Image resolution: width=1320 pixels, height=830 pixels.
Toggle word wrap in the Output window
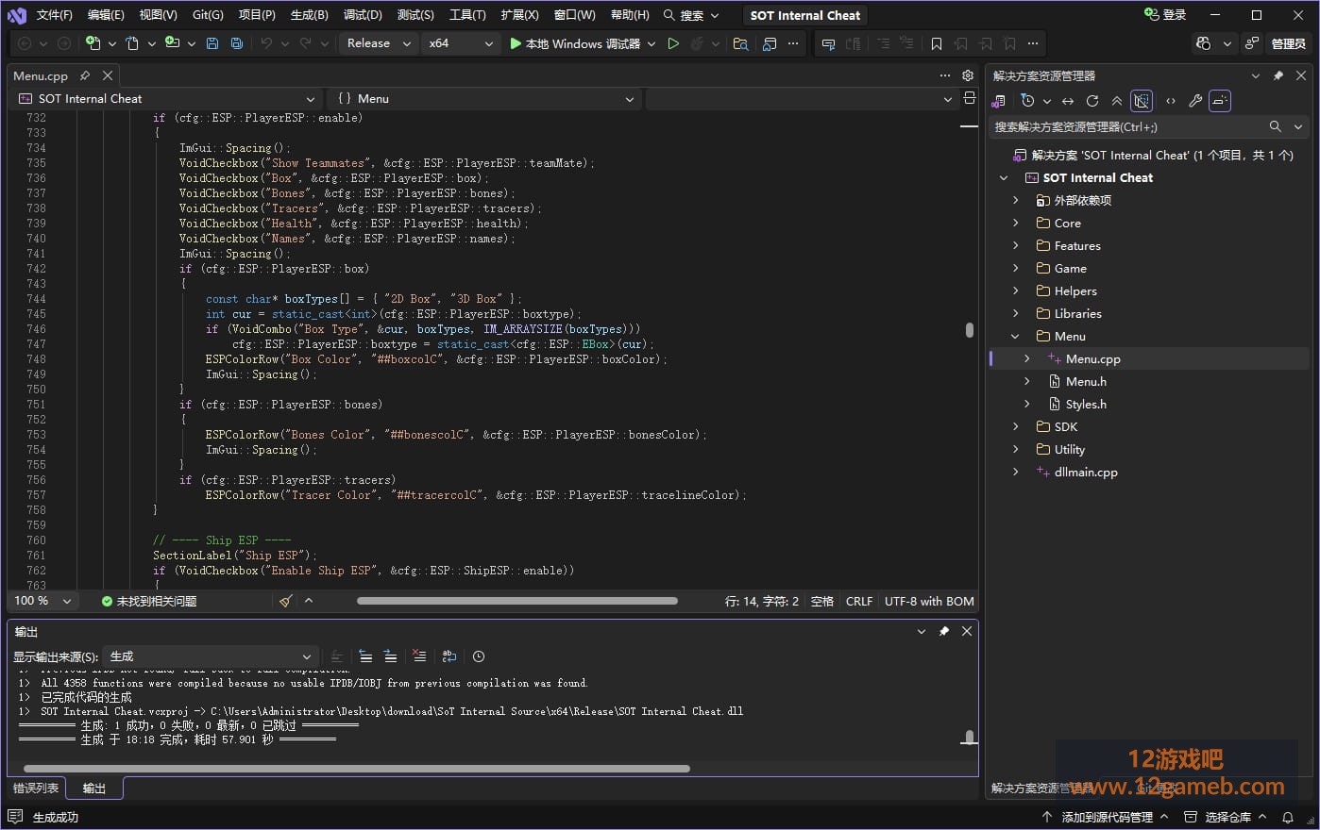coord(449,656)
